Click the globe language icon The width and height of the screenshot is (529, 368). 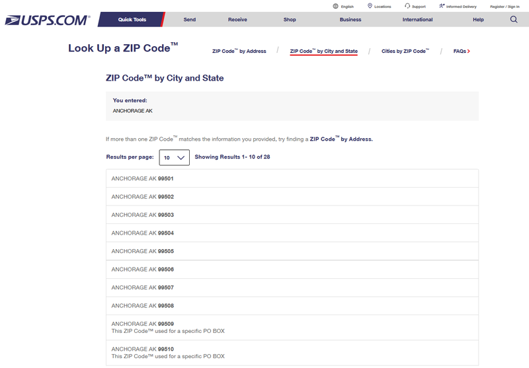click(x=335, y=6)
